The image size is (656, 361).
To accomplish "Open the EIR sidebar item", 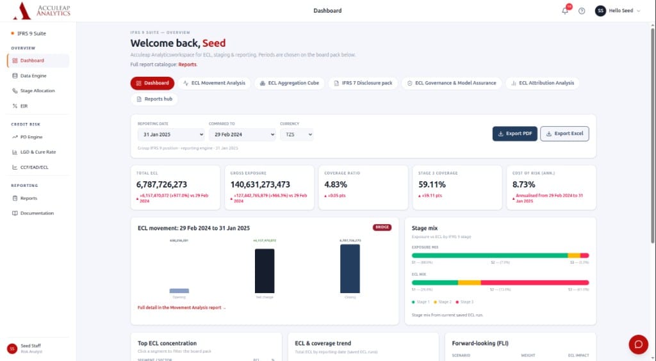I will pos(38,106).
